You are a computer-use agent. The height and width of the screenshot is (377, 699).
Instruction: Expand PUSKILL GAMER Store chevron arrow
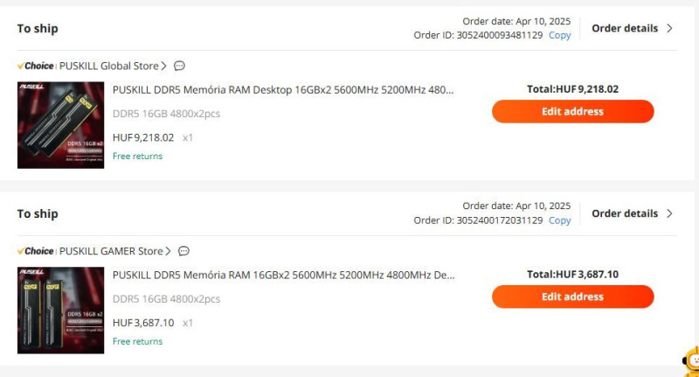pos(168,251)
